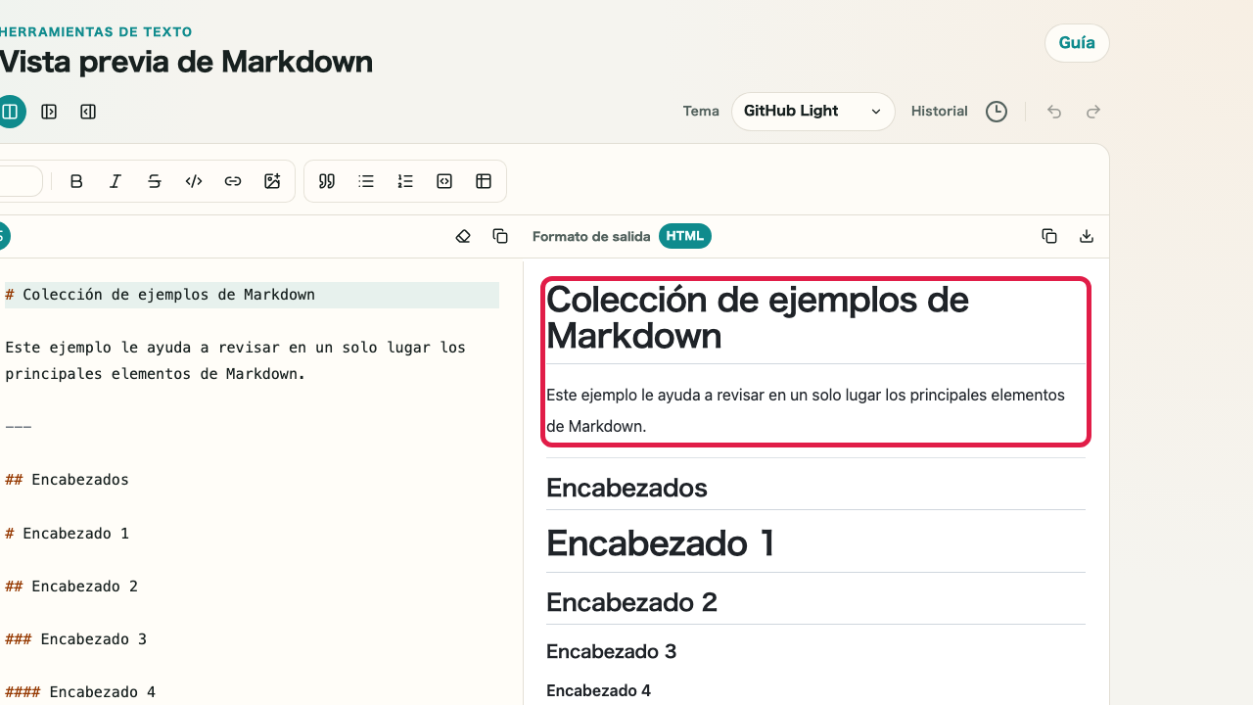Click the 'Este ejemplo le ayuda' paragraph in editor
The width and height of the screenshot is (1253, 705).
tap(235, 360)
